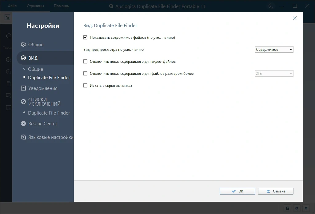Open the 2ГБ file size dropdown
This screenshot has width=315, height=214.
point(274,74)
